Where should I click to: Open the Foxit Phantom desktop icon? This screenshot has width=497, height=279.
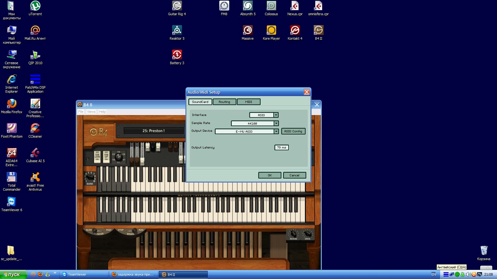pos(11,131)
